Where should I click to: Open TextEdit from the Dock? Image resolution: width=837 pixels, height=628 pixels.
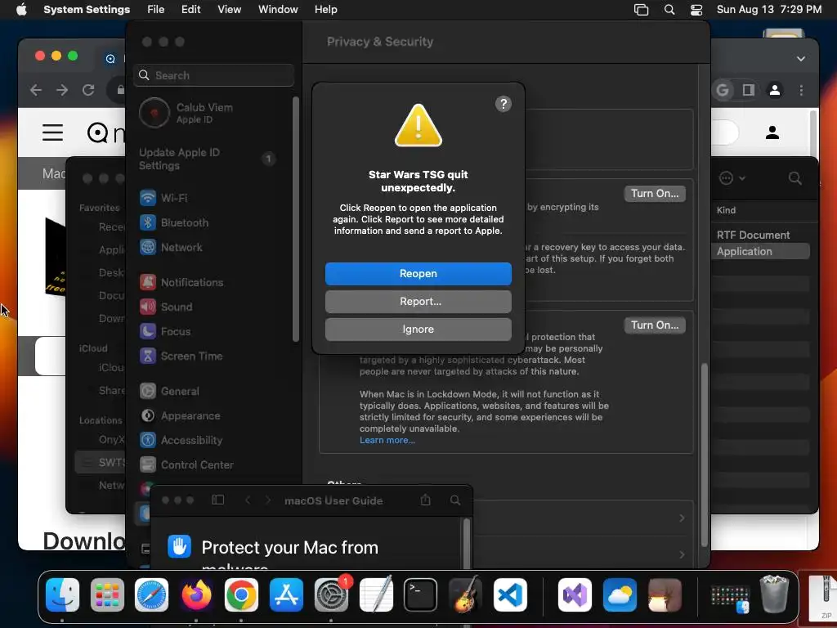(376, 595)
